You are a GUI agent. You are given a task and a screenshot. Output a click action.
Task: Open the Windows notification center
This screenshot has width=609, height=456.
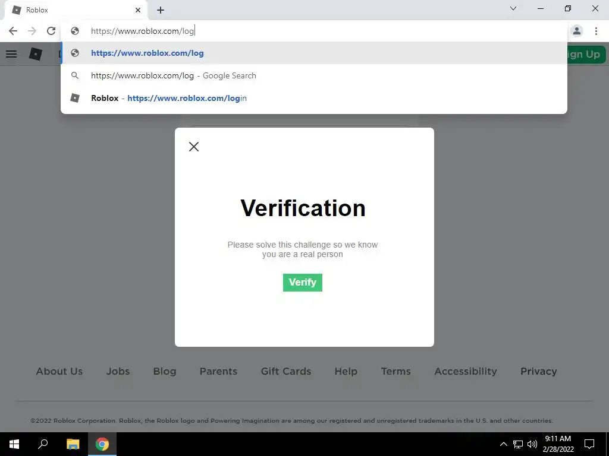click(589, 444)
